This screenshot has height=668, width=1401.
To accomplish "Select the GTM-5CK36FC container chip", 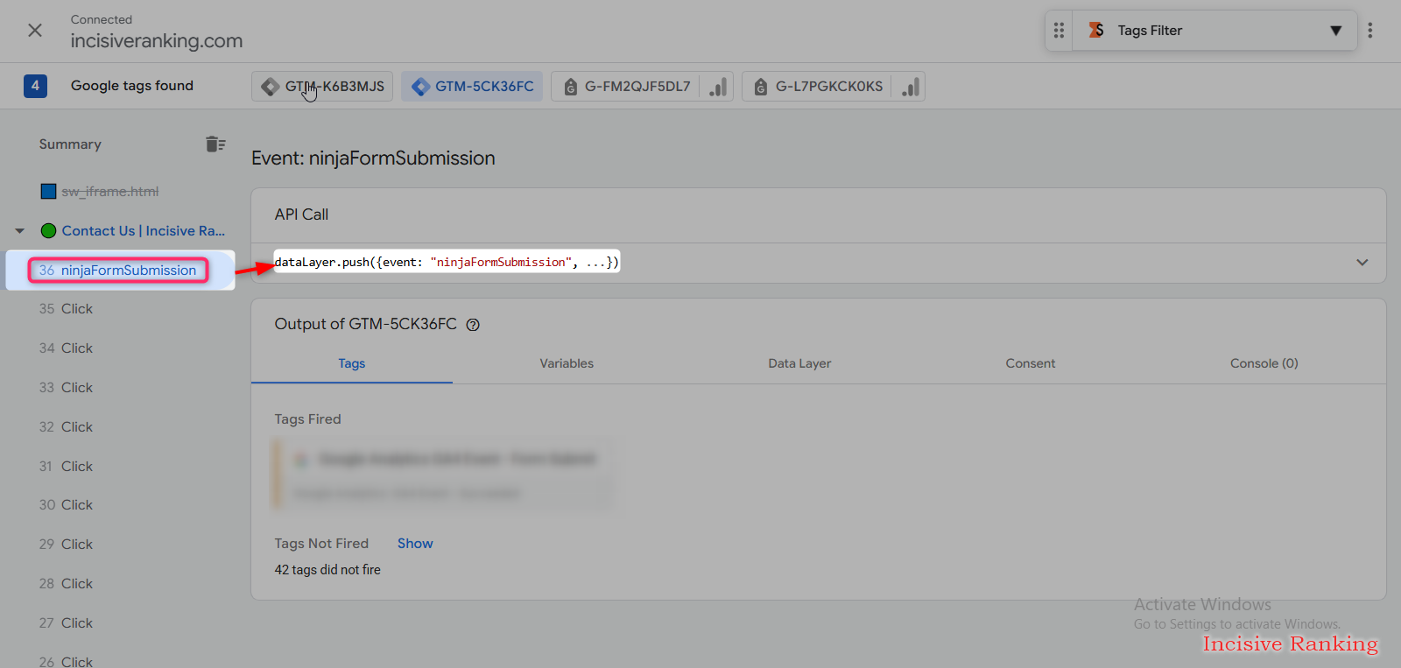I will [x=473, y=87].
